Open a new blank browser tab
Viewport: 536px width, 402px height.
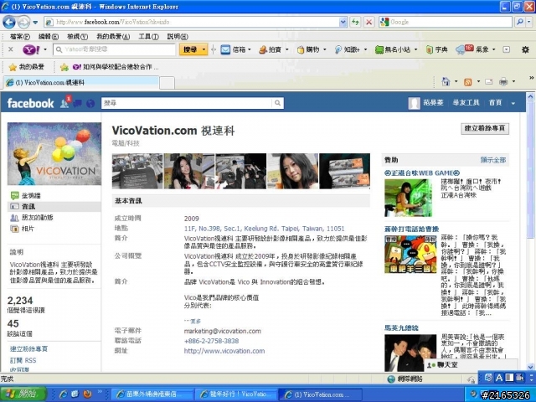[167, 83]
